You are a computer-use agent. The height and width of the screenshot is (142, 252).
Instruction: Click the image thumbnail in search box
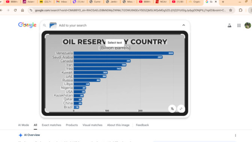[53, 25]
